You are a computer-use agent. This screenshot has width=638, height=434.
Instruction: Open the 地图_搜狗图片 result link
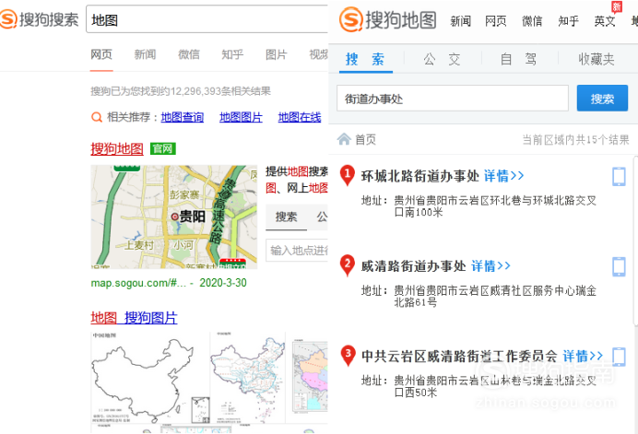[134, 318]
